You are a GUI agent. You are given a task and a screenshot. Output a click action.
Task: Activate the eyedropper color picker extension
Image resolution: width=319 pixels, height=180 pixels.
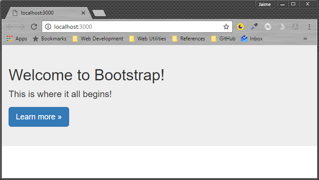point(254,27)
